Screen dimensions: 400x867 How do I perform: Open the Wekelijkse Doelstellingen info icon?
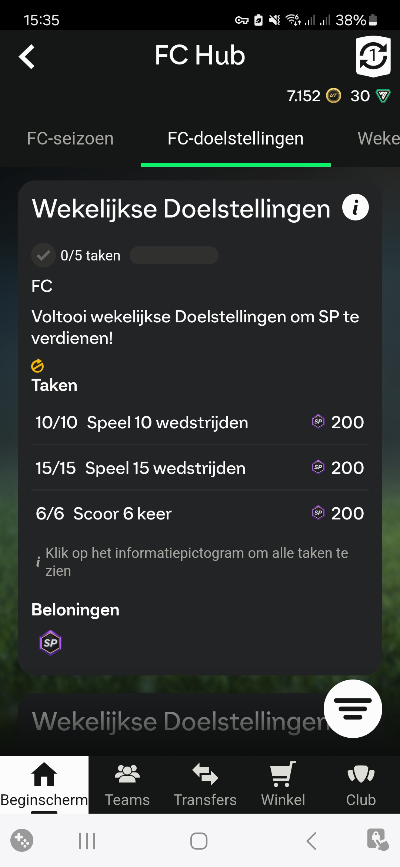pyautogui.click(x=355, y=207)
